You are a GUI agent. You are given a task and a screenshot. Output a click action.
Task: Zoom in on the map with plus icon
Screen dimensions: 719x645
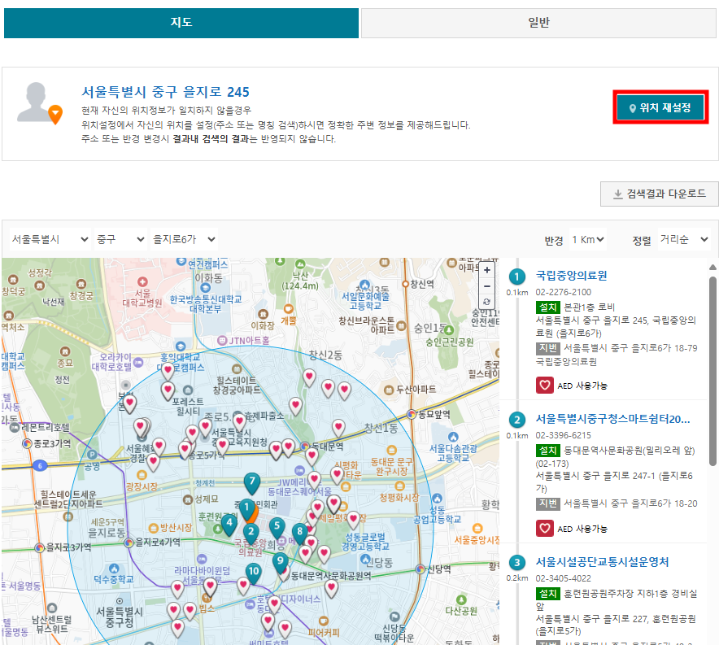click(x=486, y=269)
